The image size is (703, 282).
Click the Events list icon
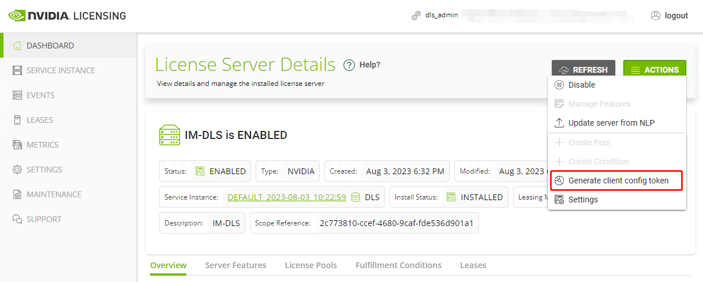click(17, 95)
